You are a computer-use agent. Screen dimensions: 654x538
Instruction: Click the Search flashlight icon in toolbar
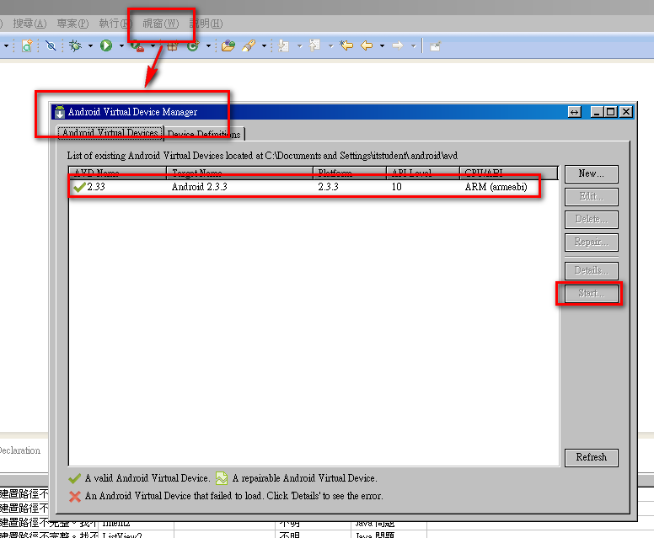[249, 45]
